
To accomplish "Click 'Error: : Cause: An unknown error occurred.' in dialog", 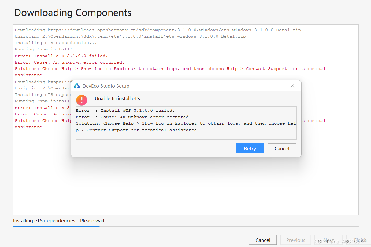I will pyautogui.click(x=133, y=117).
